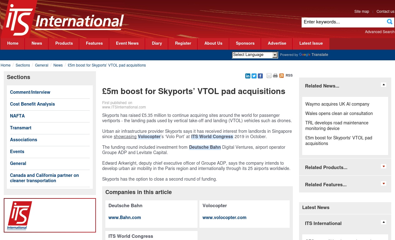Image resolution: width=395 pixels, height=240 pixels.
Task: Click the Related News heading
Action: 322,86
